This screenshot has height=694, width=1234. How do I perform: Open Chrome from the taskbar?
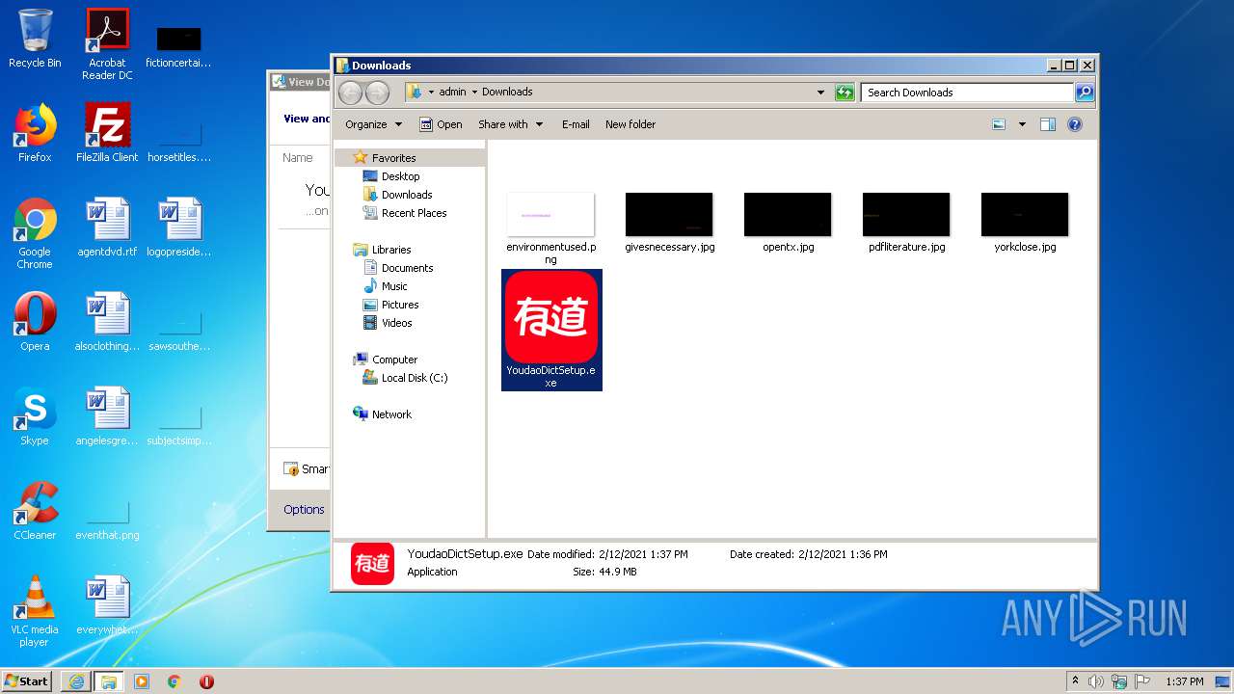(174, 681)
